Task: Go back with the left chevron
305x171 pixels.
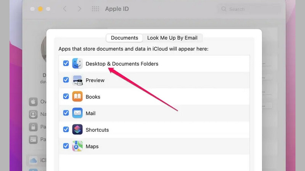Action: pos(65,9)
